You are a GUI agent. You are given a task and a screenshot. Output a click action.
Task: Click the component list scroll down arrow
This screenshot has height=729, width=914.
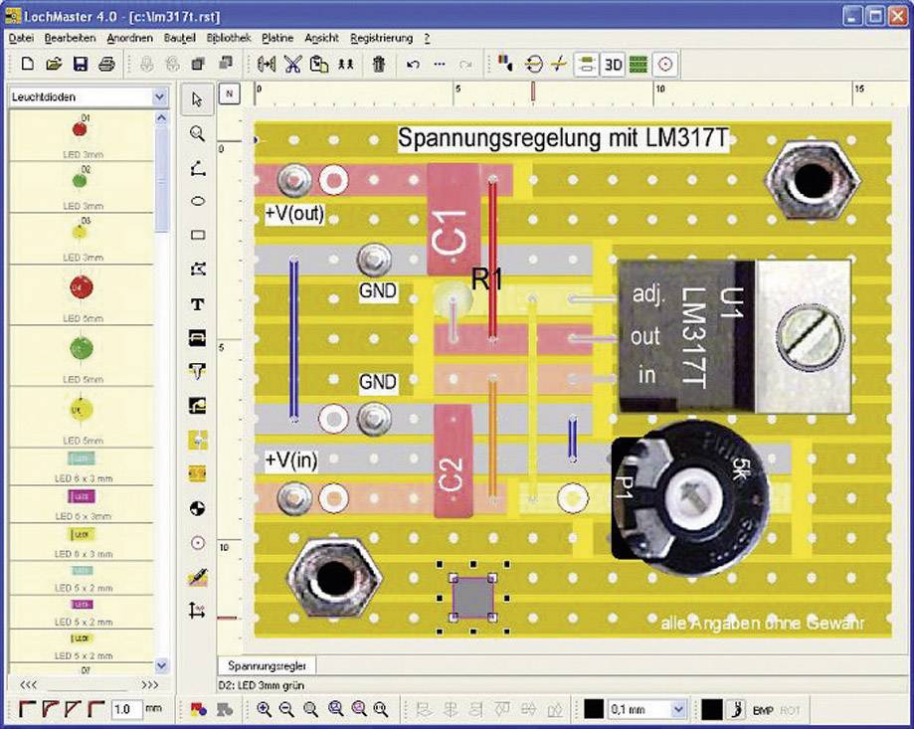point(161,665)
